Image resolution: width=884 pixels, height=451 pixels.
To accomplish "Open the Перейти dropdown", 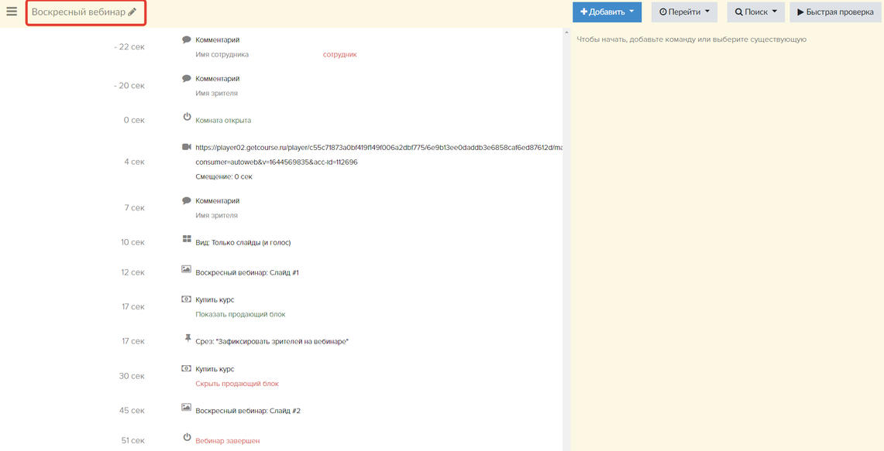I will (x=684, y=12).
